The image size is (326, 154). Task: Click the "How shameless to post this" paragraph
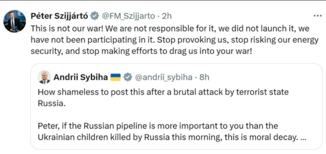[x=163, y=98]
